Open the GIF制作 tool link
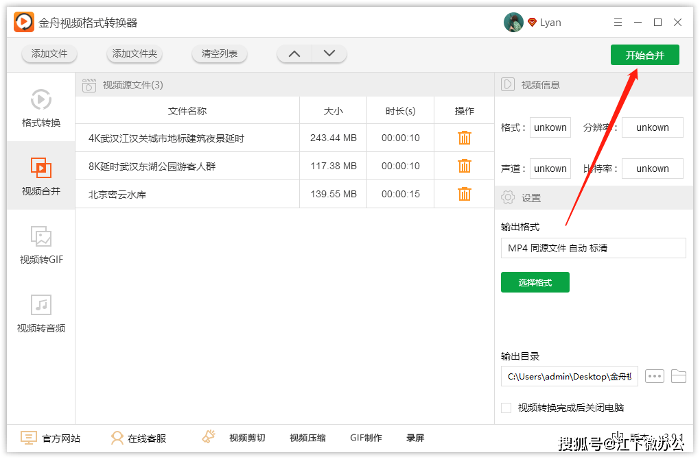 366,438
